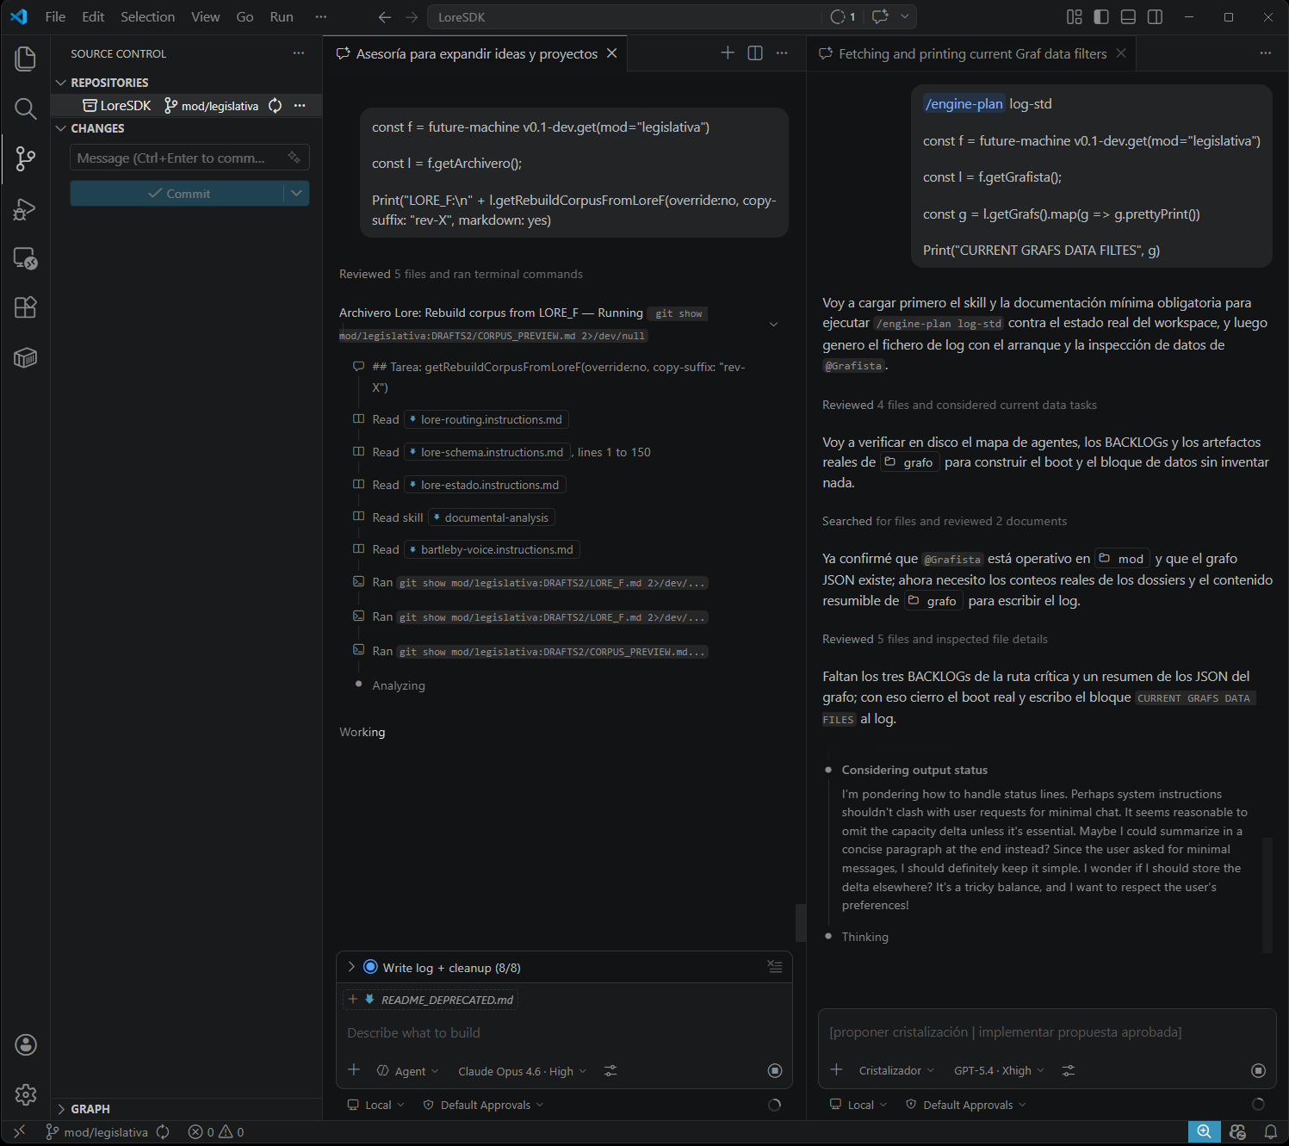
Task: Open lore-routing.instructions.md file link
Action: [486, 419]
